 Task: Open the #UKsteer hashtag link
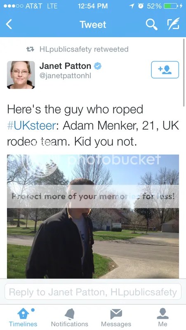pos(32,126)
